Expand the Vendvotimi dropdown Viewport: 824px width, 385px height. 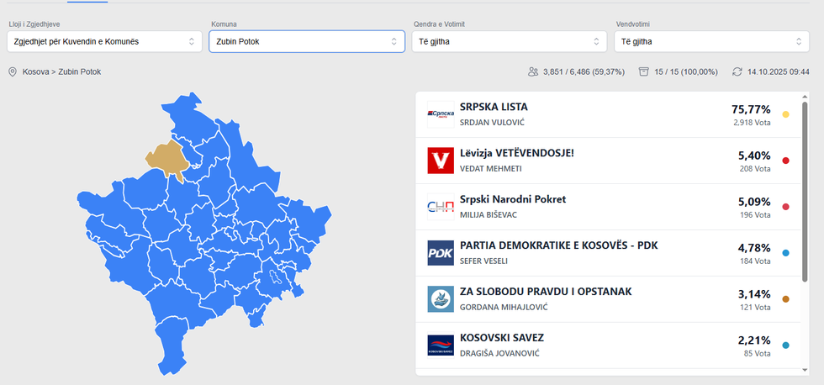pos(711,41)
